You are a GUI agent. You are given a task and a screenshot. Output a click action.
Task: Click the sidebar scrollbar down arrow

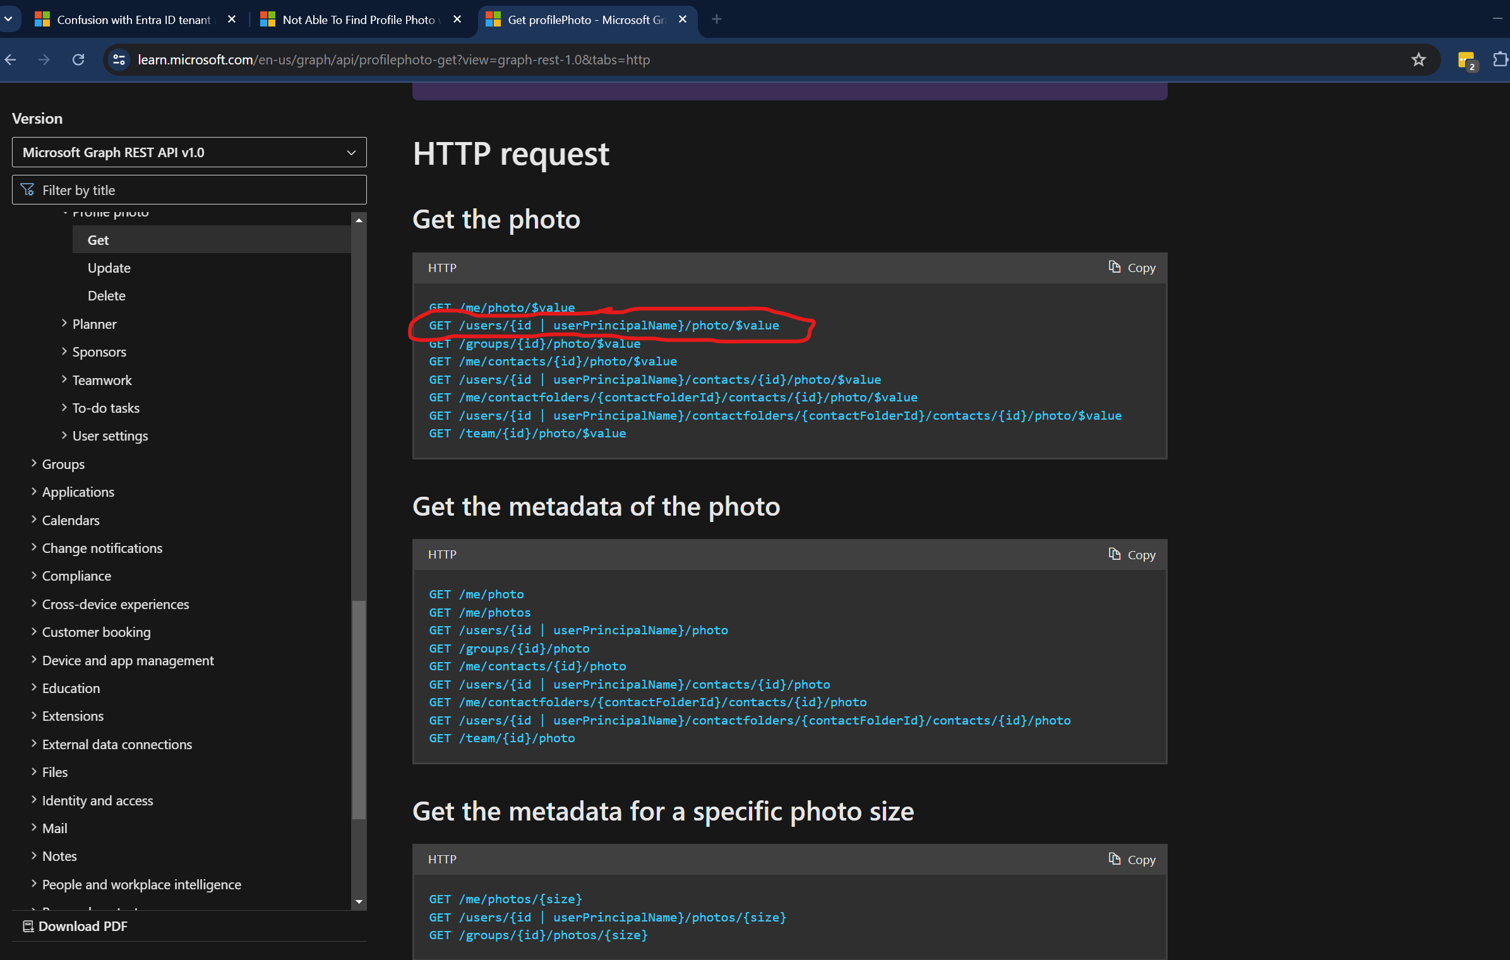[x=359, y=902]
